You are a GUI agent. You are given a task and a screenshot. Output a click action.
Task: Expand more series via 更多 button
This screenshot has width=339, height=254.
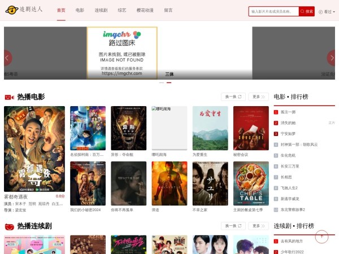(258, 226)
